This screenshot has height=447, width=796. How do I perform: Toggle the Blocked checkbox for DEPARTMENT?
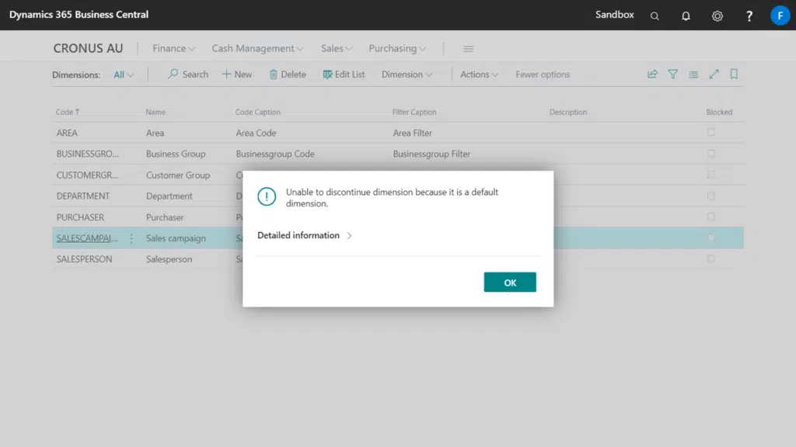click(711, 196)
